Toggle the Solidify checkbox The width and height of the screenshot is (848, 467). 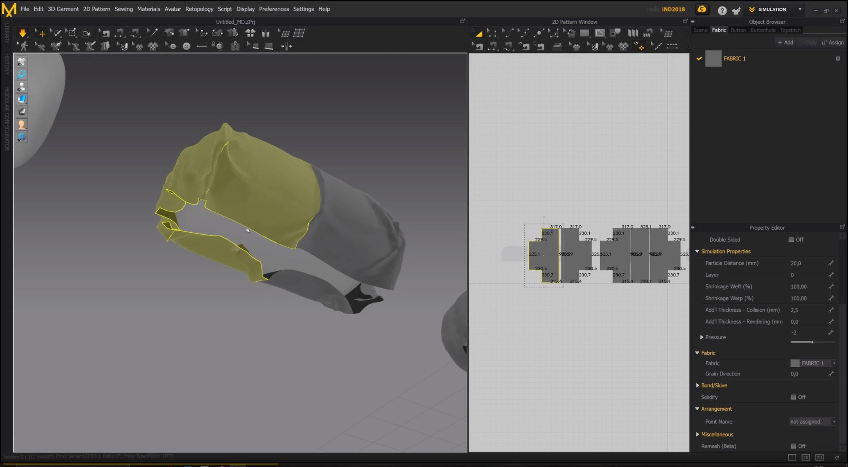point(793,397)
